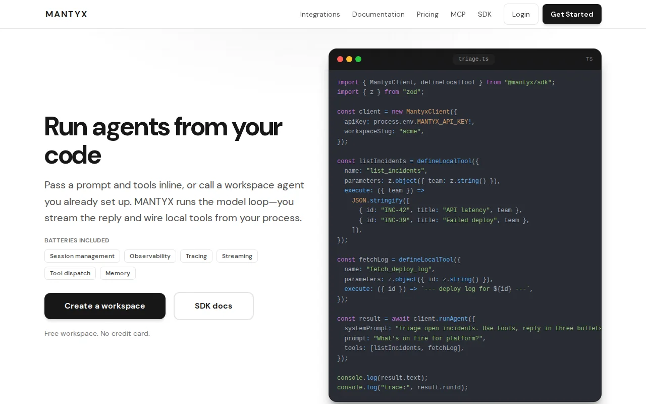
Task: Open the SDK docs button
Action: pyautogui.click(x=213, y=306)
